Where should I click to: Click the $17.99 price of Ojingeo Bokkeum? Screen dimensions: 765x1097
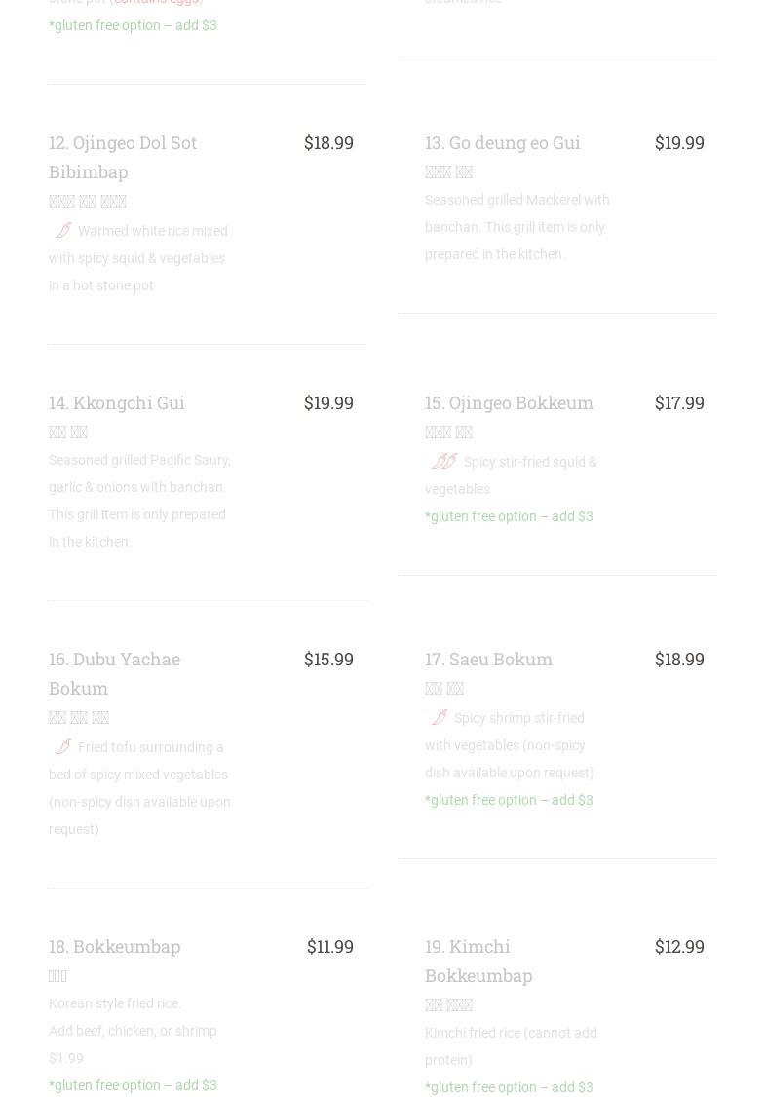(679, 402)
